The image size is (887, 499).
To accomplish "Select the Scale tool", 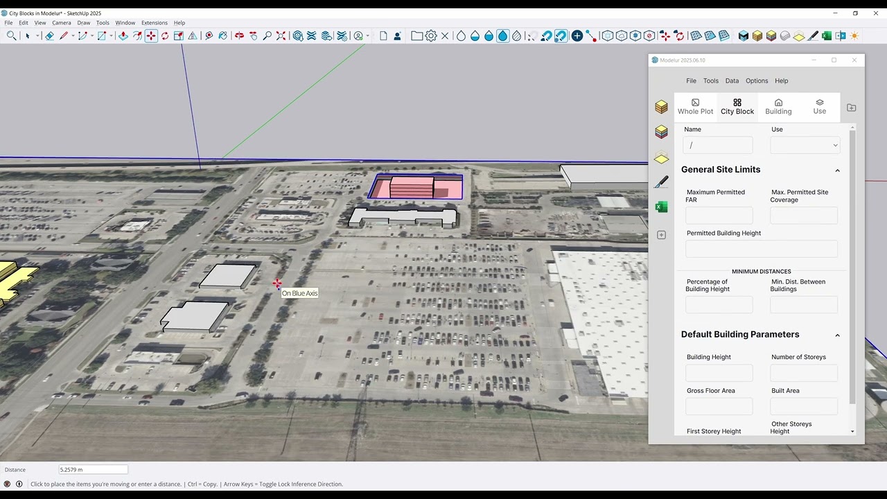I will click(x=179, y=36).
